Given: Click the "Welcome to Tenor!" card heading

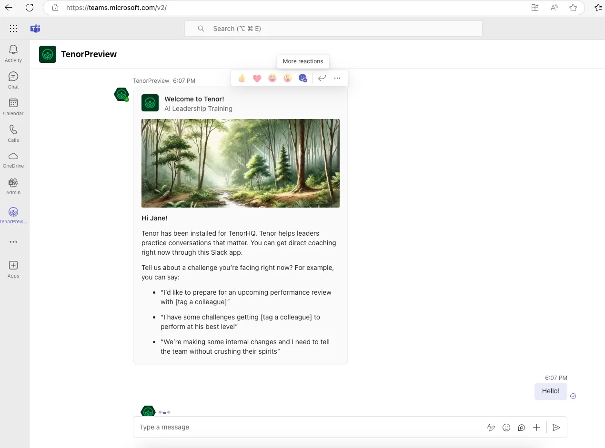Looking at the screenshot, I should pos(194,99).
